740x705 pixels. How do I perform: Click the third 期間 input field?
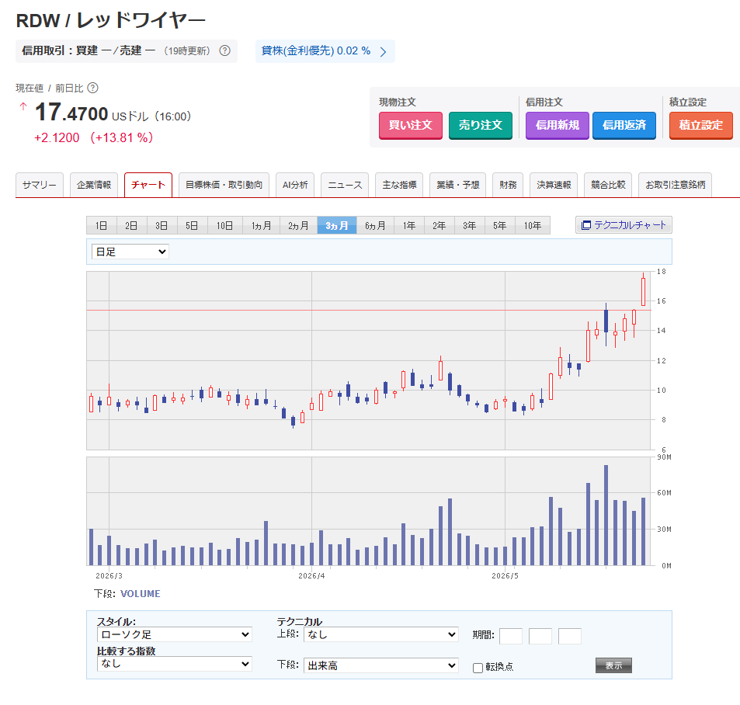point(570,636)
